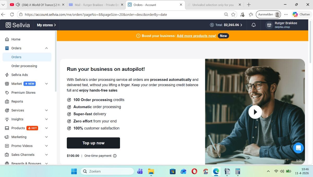313x177 pixels.
Task: Click the Top up now button
Action: pyautogui.click(x=93, y=143)
